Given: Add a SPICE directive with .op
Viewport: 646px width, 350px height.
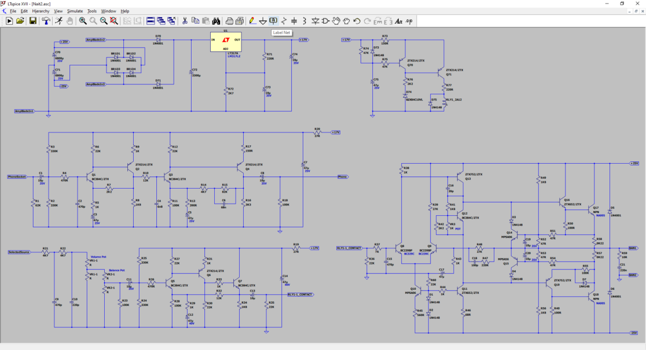Looking at the screenshot, I should [409, 22].
